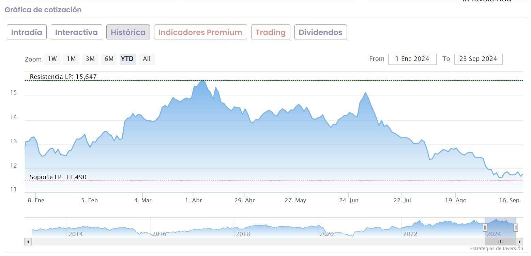Open the Indicadores Premium tab
The width and height of the screenshot is (531, 256).
tap(200, 32)
